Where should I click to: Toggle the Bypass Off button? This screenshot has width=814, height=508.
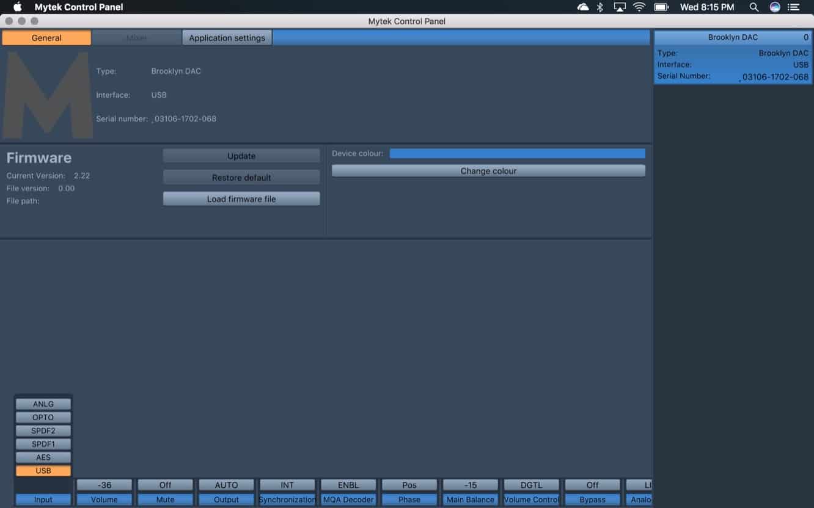coord(592,485)
